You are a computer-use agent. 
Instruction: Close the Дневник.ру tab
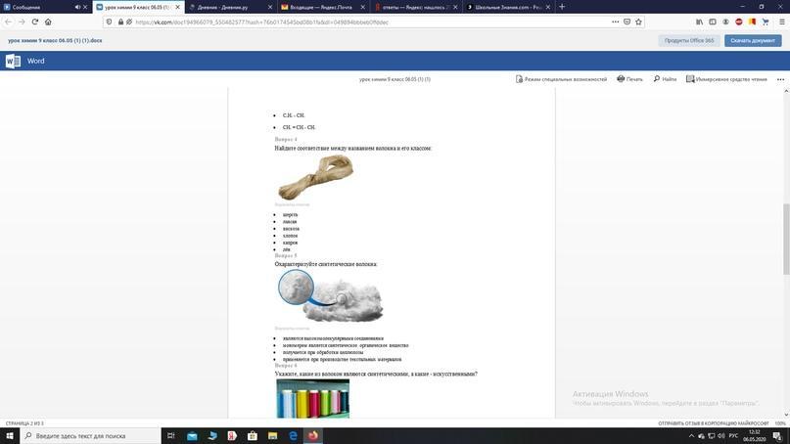pos(270,7)
